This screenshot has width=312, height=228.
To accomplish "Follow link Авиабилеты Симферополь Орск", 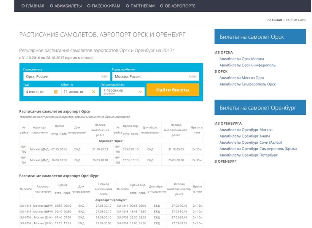I will pos(247,84).
